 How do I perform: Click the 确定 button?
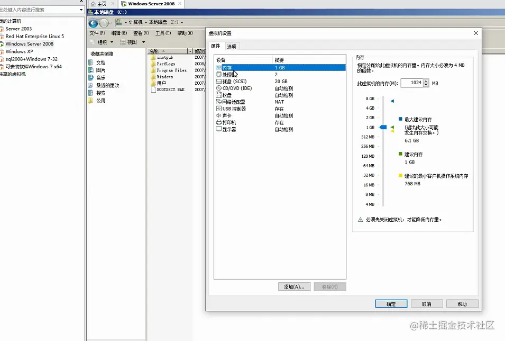(391, 304)
